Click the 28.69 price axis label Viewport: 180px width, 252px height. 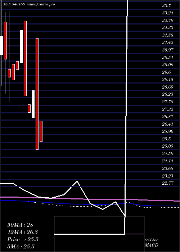pyautogui.click(x=168, y=87)
